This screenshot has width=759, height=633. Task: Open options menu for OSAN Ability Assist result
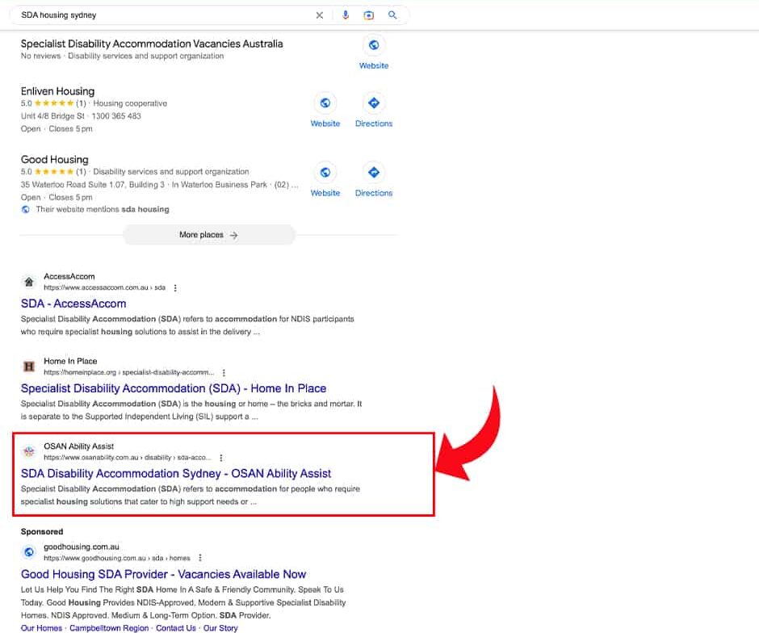click(220, 458)
